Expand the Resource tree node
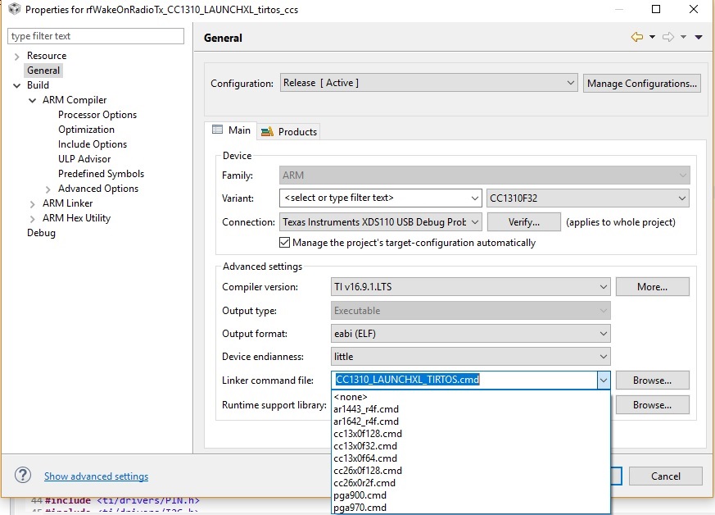This screenshot has width=715, height=515. pyautogui.click(x=17, y=56)
